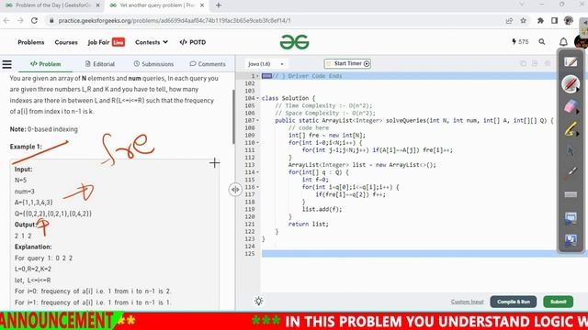
Task: Collapse code fold at line 114
Action: tap(257, 172)
